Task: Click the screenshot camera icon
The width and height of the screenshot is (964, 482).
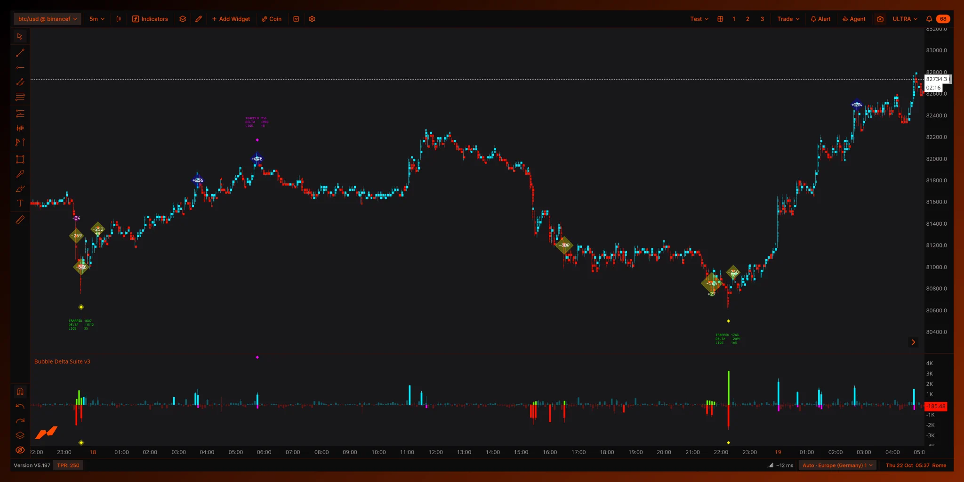Action: tap(880, 19)
